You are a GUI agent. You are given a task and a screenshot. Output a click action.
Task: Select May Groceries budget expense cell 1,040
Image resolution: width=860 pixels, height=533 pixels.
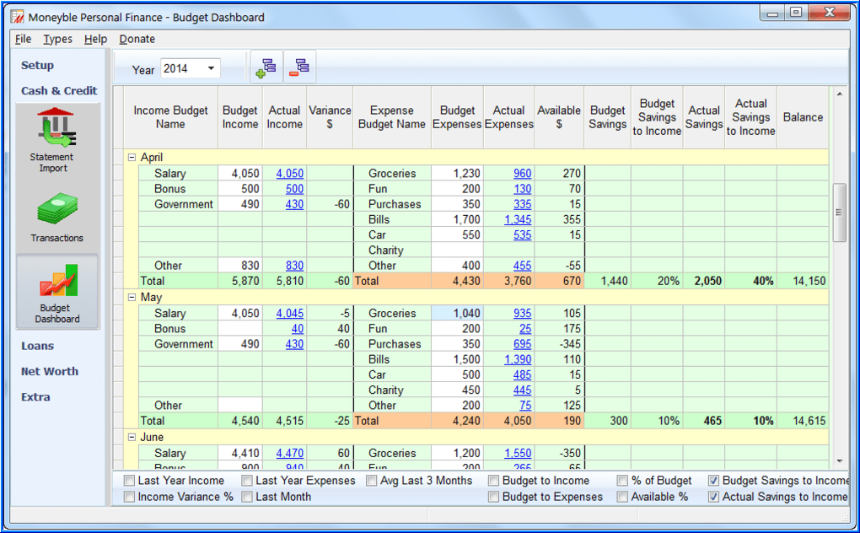[456, 314]
